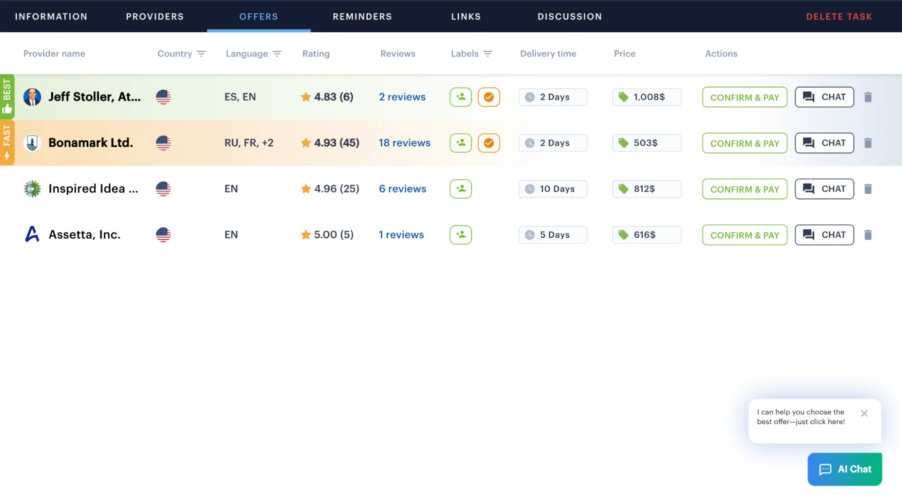Open the Language column filter
This screenshot has width=902, height=499.
(277, 54)
